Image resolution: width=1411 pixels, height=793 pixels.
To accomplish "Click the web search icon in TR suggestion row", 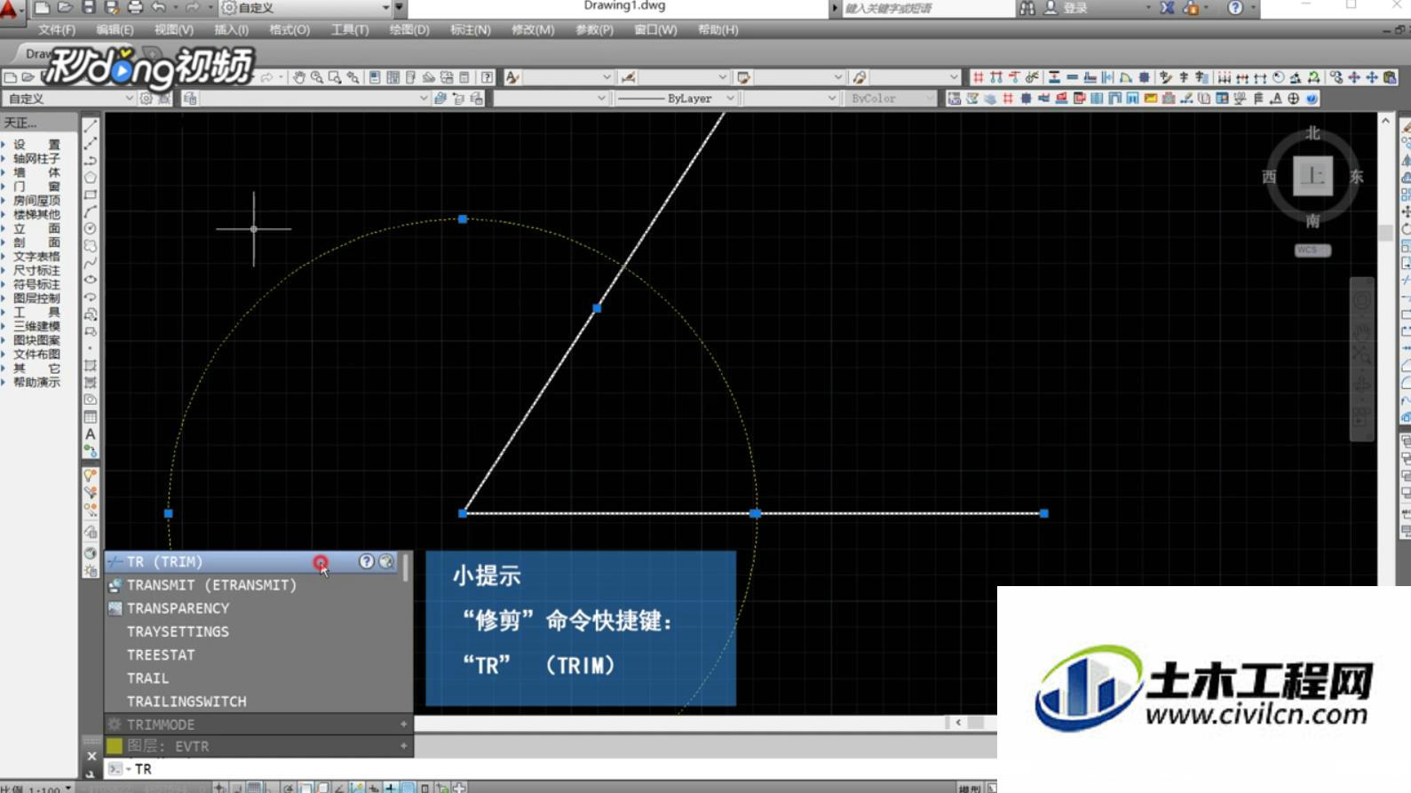I will pyautogui.click(x=386, y=561).
